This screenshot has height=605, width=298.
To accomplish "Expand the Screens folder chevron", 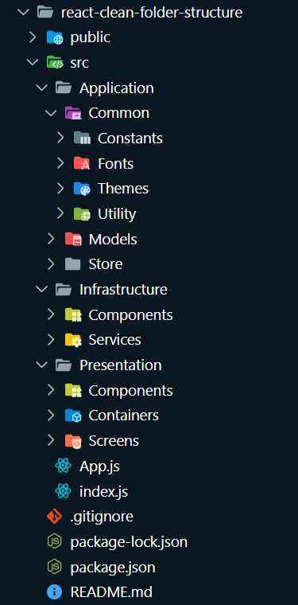I will pyautogui.click(x=51, y=441).
